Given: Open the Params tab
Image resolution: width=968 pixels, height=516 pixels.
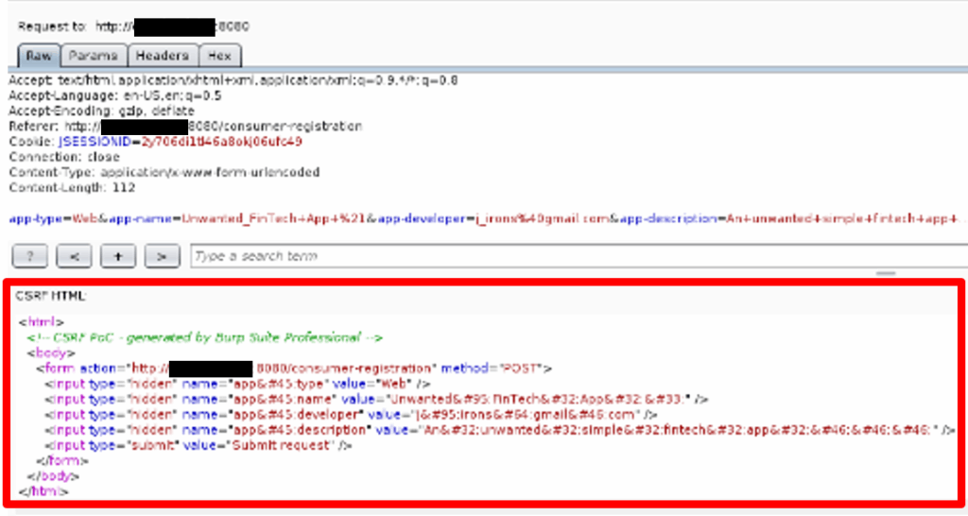Looking at the screenshot, I should (x=93, y=56).
